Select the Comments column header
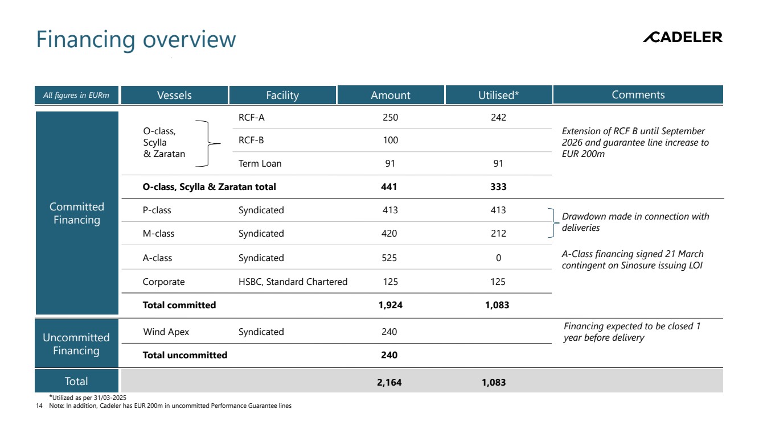The image size is (759, 426). coord(638,95)
